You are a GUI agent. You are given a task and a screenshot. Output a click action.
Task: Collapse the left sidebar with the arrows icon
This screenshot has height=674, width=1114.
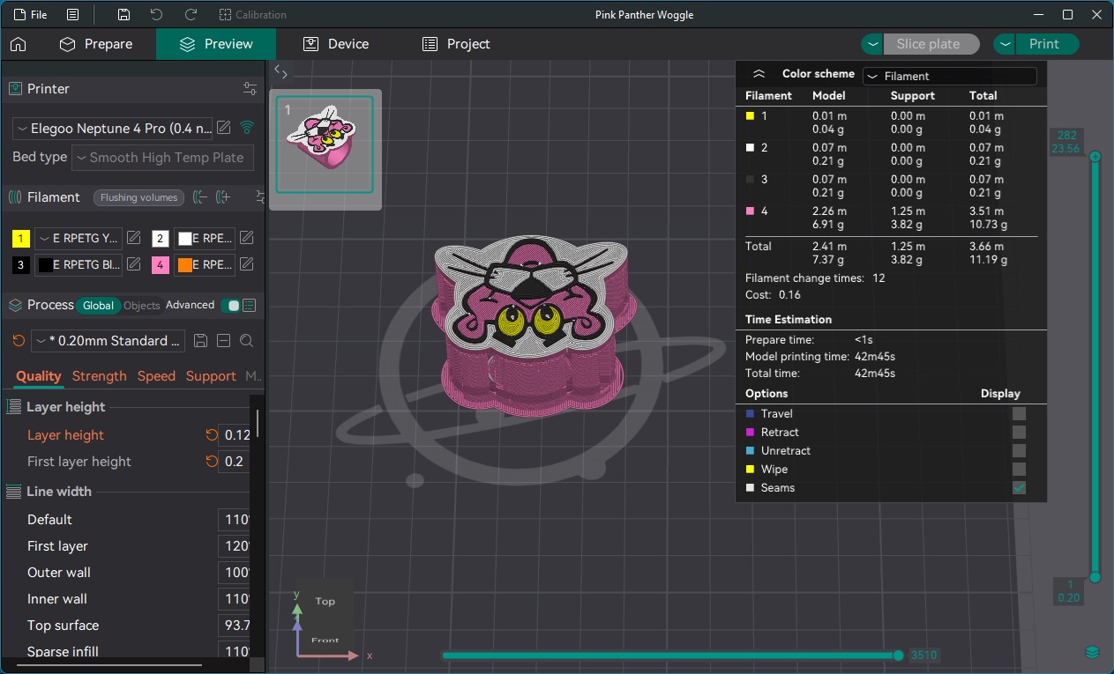click(280, 71)
